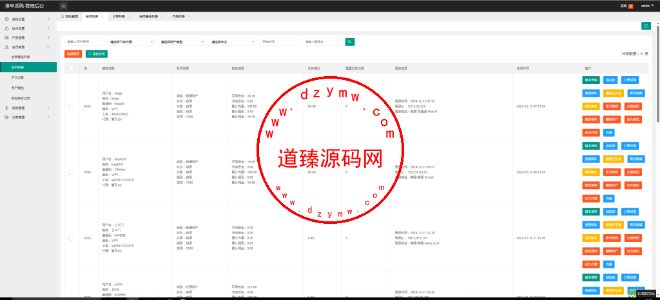This screenshot has width=660, height=300.
Task: Click 删除用户 for member Kings
Action: coord(612,119)
